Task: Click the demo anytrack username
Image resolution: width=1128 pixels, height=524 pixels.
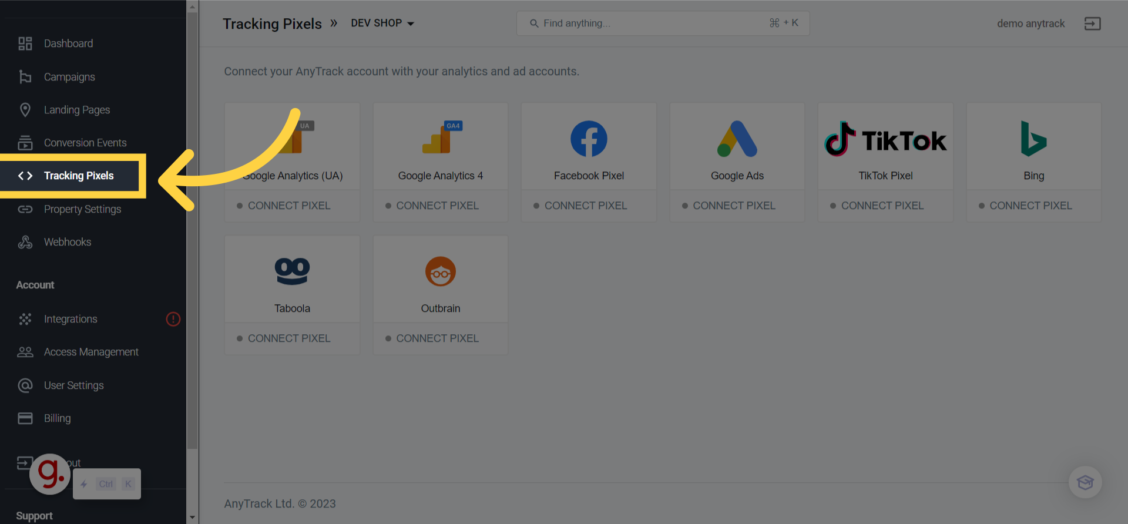Action: click(1030, 23)
